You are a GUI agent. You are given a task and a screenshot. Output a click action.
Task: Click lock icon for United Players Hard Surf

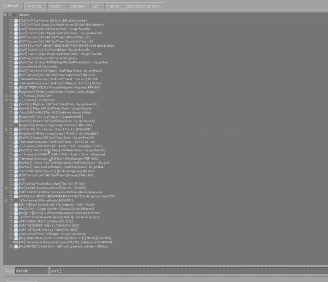point(6,188)
